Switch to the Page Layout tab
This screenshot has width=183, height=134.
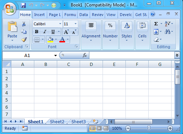tap(55, 15)
